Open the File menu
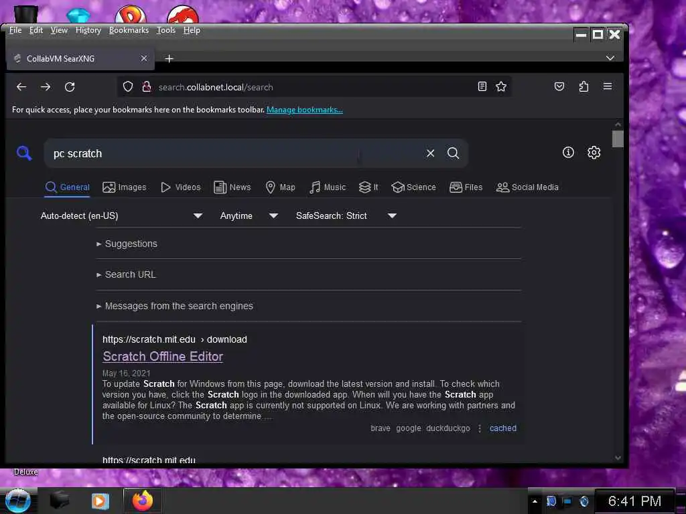This screenshot has width=686, height=514. click(15, 30)
